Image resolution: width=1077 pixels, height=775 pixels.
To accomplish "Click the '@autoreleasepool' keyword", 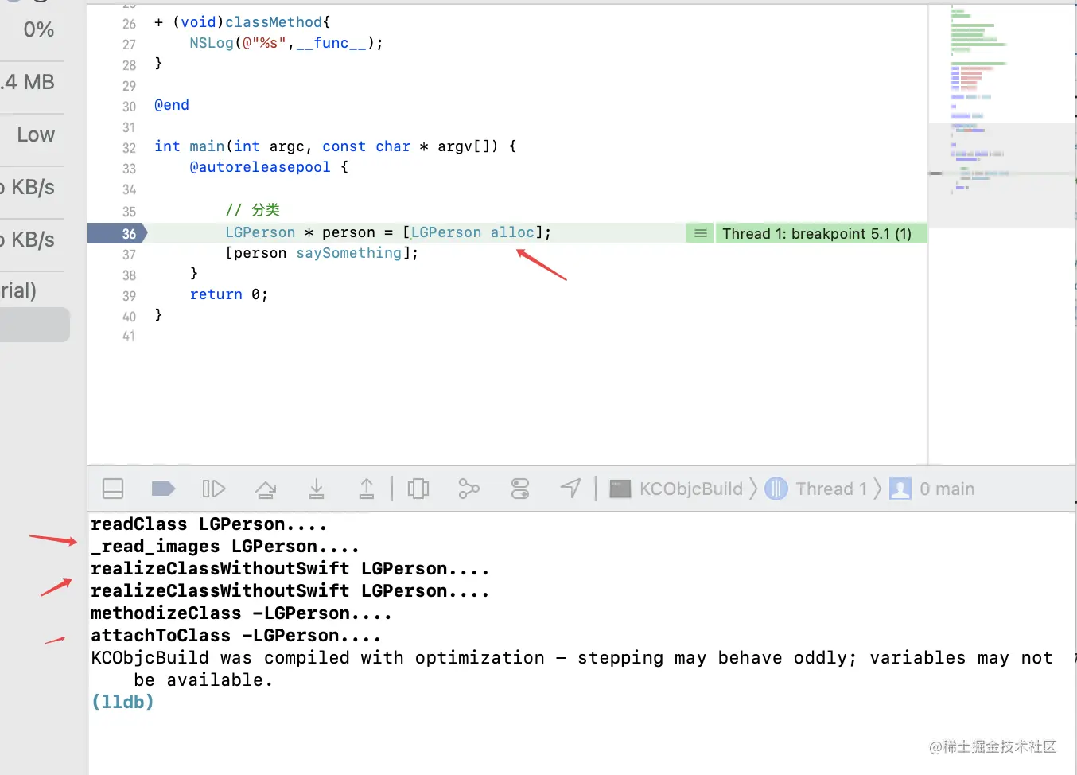I will [x=260, y=167].
